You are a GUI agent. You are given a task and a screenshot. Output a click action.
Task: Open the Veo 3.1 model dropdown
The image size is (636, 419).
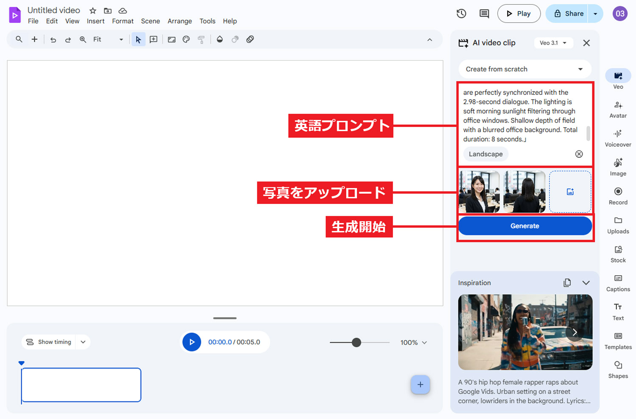[x=553, y=43]
